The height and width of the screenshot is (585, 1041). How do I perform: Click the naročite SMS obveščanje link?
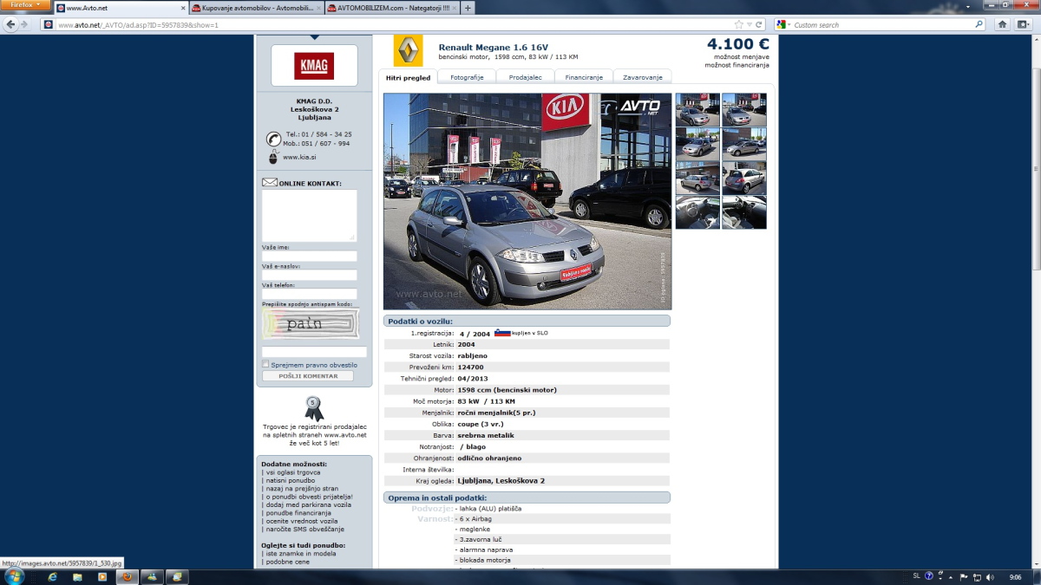point(304,530)
